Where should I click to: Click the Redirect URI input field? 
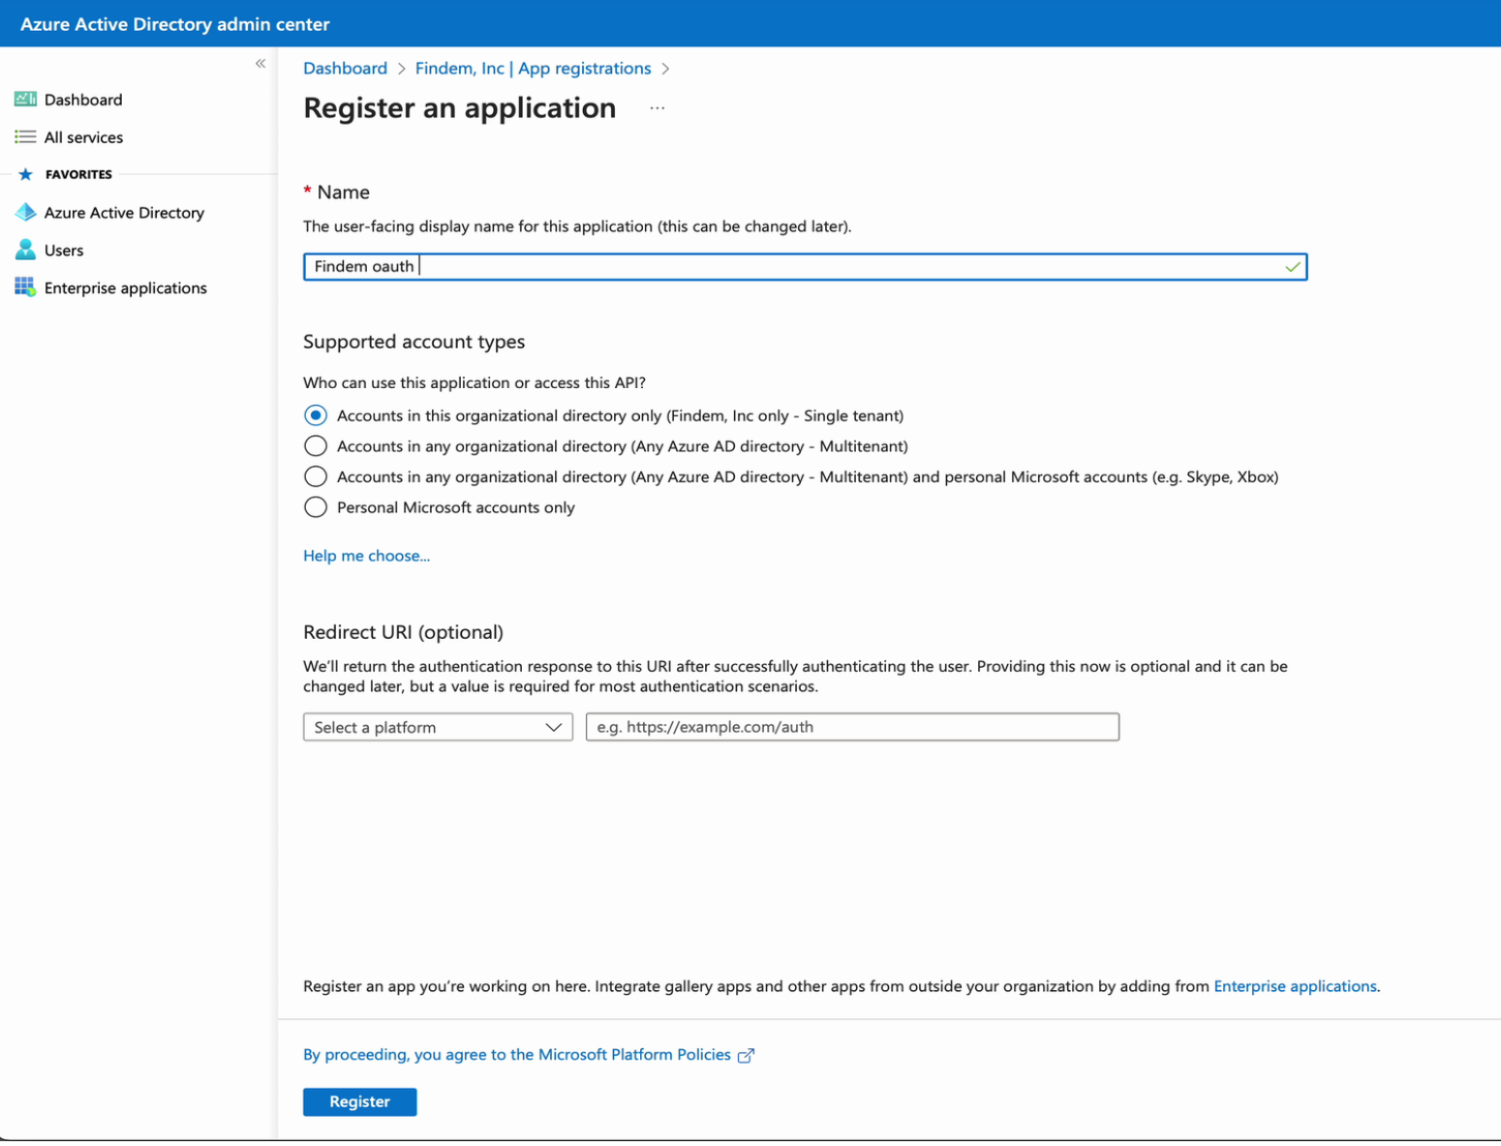pos(852,728)
